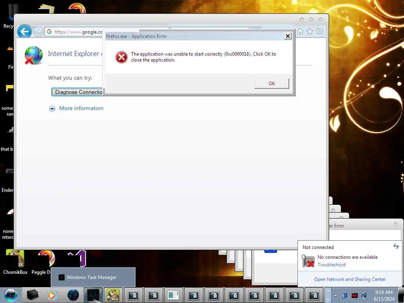The width and height of the screenshot is (404, 303).
Task: Go back in Internet Explorer
Action: point(24,32)
